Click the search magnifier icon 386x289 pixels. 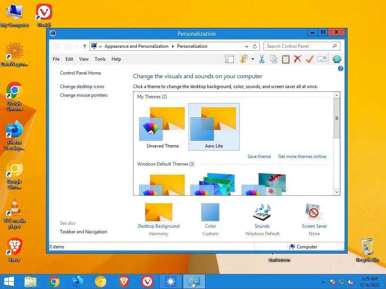click(x=334, y=46)
